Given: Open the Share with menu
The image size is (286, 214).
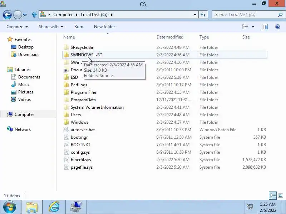Looking at the screenshot, I should [x=51, y=27].
